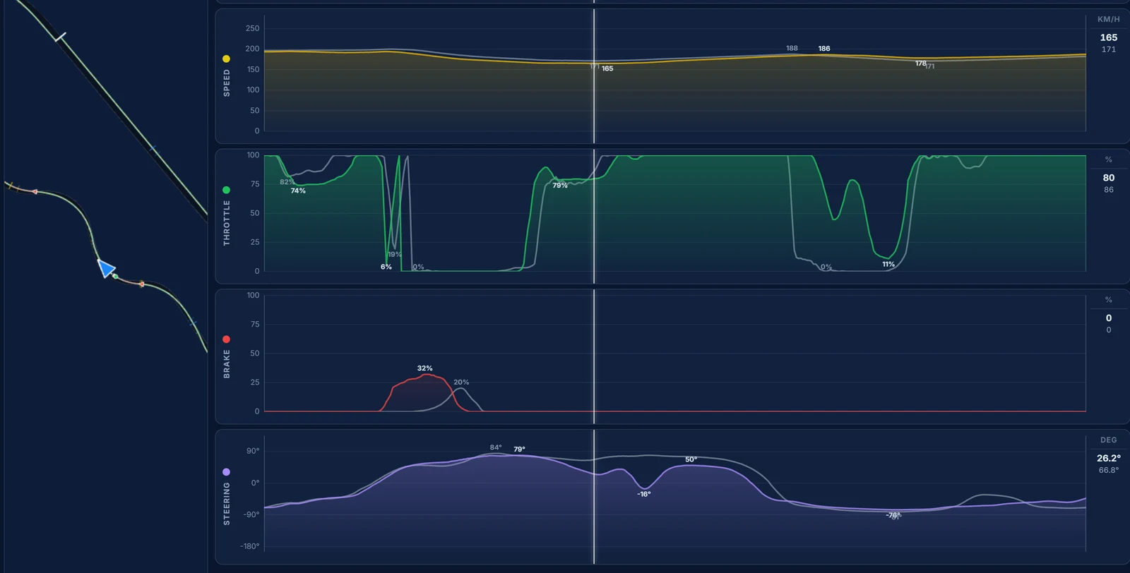Click the yellow dot beside the SPEED label

coord(226,59)
